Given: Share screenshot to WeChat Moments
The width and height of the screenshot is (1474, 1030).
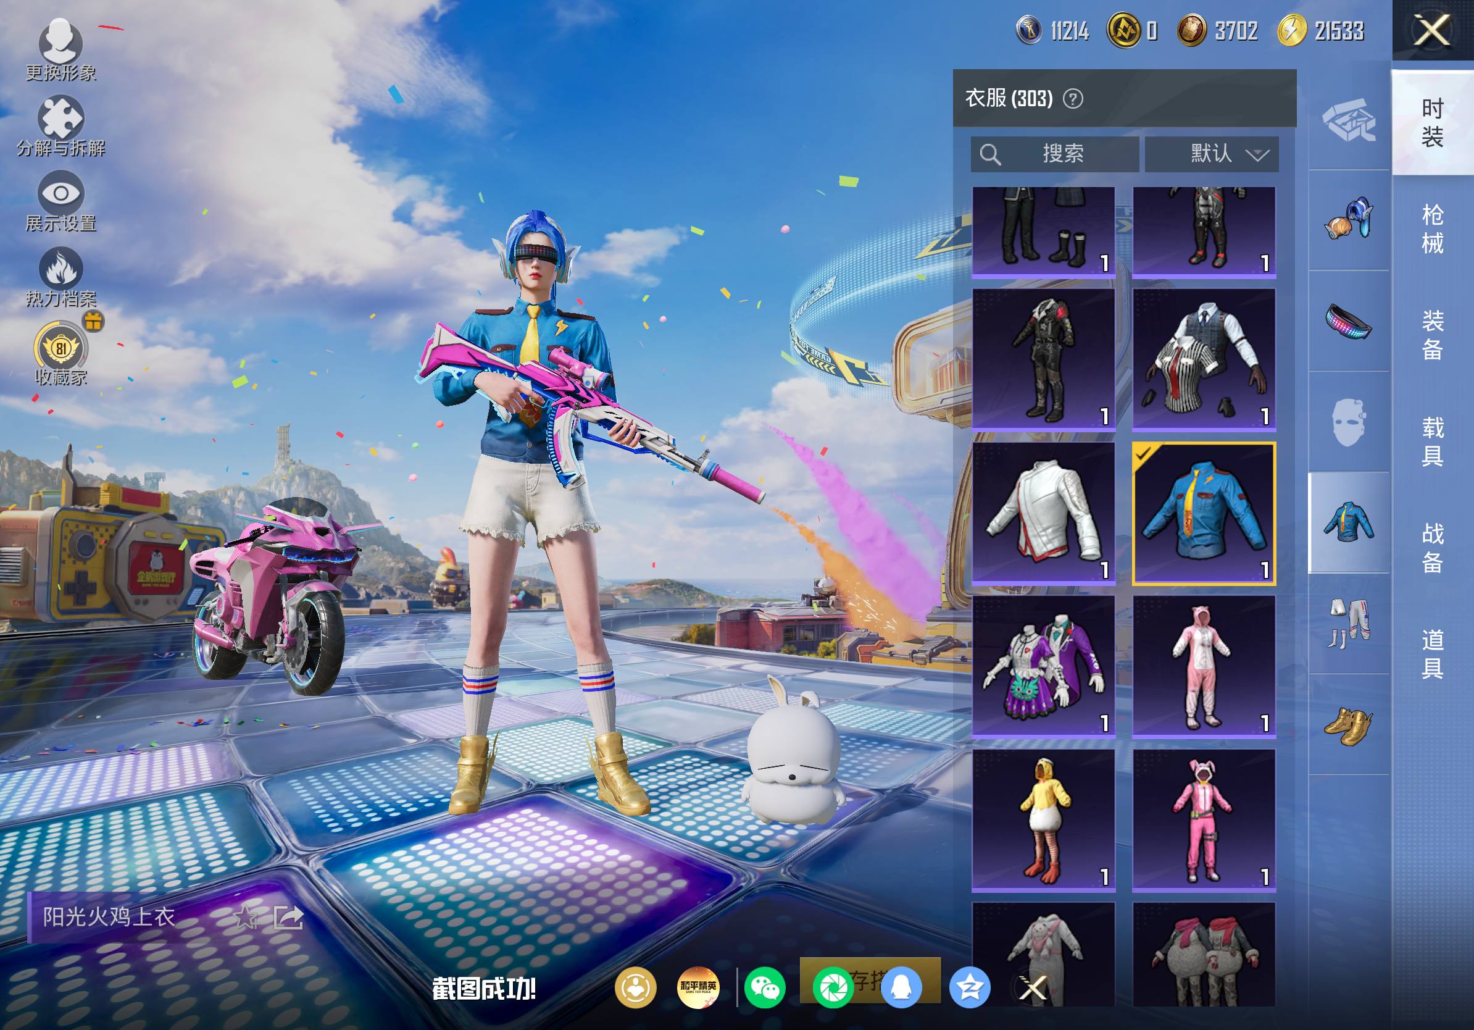Looking at the screenshot, I should click(833, 987).
